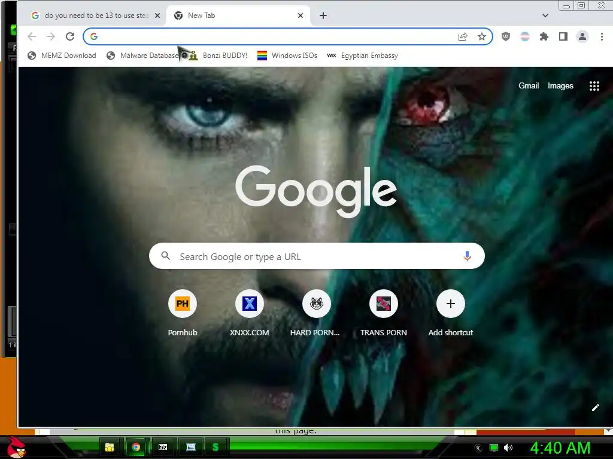Go back using the back arrow
613x459 pixels.
click(32, 36)
